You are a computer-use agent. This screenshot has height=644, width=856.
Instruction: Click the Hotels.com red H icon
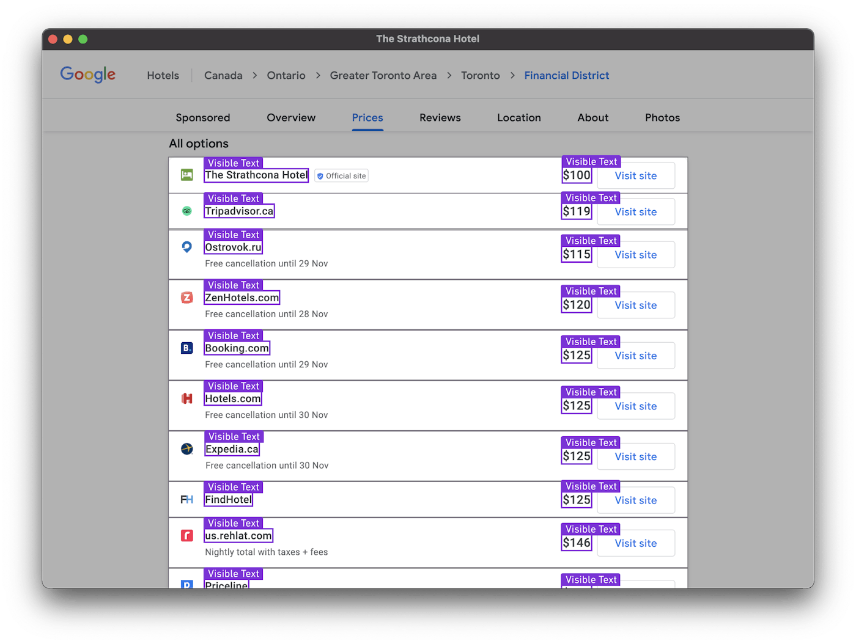coord(187,398)
